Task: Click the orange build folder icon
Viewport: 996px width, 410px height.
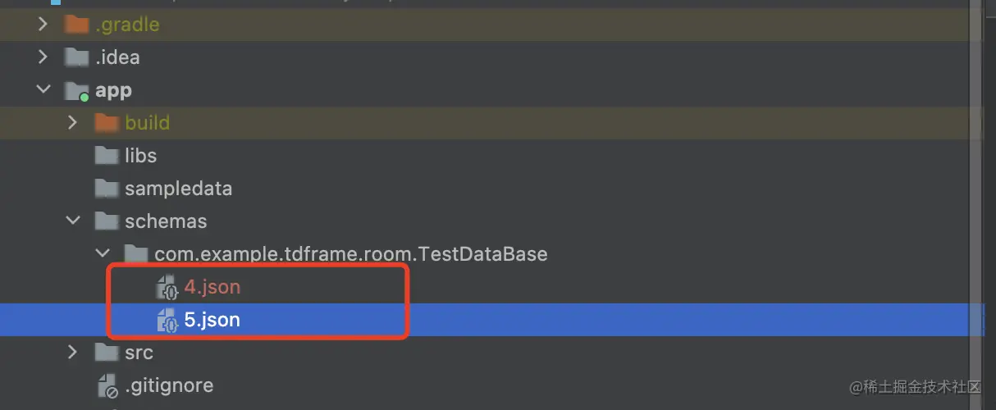Action: coord(106,123)
